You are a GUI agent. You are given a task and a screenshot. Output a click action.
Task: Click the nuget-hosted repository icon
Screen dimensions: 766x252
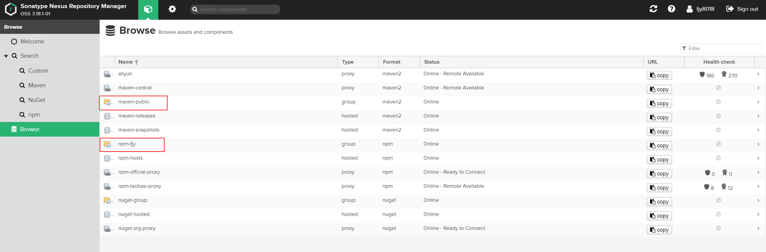pyautogui.click(x=107, y=214)
